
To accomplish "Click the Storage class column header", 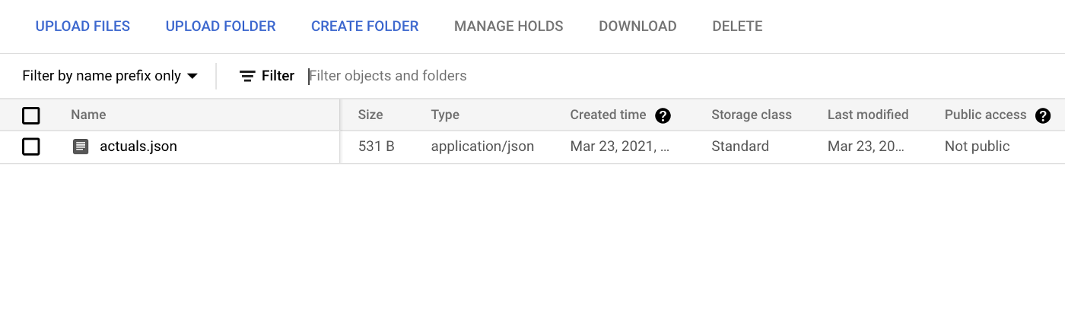I will click(752, 115).
